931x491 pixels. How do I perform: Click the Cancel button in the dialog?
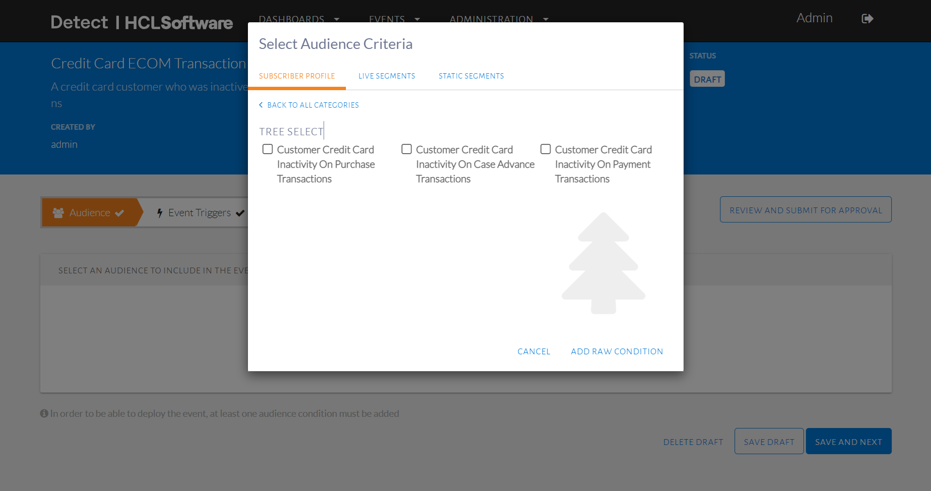tap(534, 352)
